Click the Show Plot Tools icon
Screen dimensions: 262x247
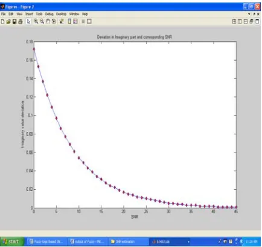pyautogui.click(x=89, y=22)
